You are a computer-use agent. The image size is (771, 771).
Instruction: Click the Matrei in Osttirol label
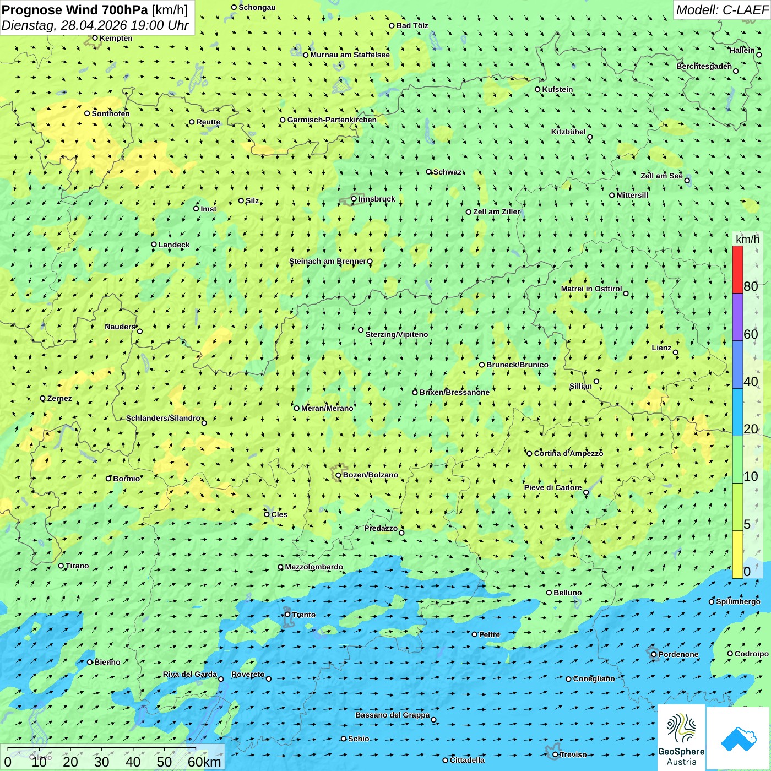pyautogui.click(x=591, y=289)
